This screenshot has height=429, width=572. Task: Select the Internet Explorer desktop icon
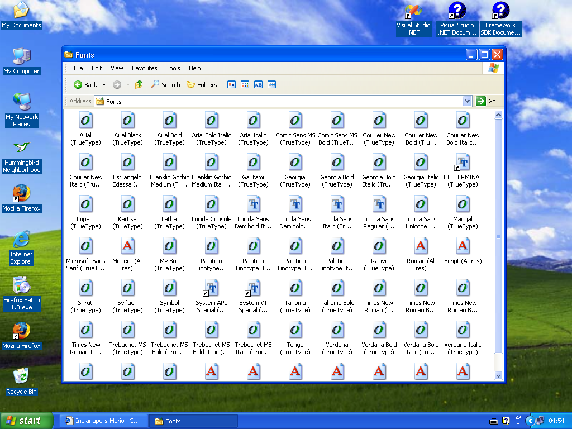[22, 247]
